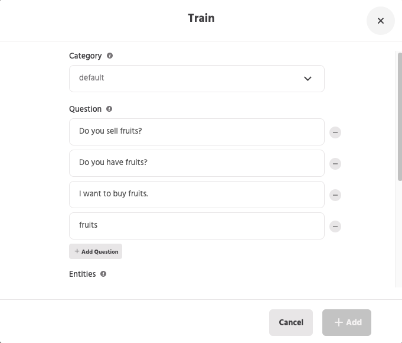402x343 pixels.
Task: Click the "Do you have fruits?" field
Action: 197,163
